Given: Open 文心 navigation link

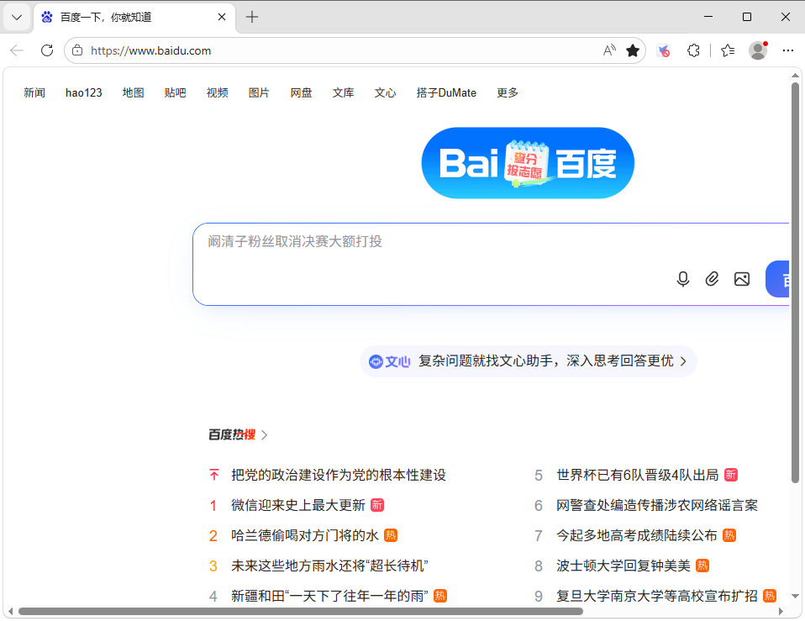Looking at the screenshot, I should tap(385, 93).
